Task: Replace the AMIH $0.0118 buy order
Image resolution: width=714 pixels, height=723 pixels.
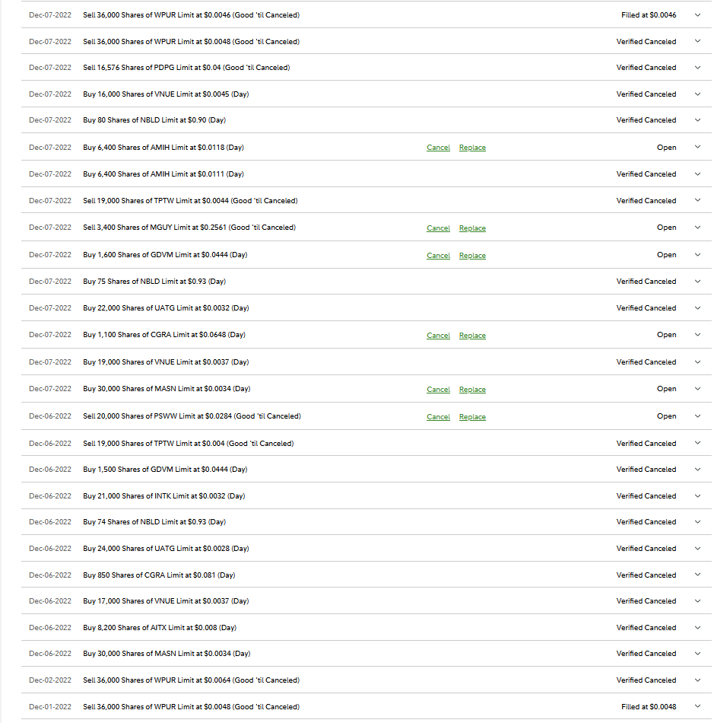Action: tap(472, 148)
